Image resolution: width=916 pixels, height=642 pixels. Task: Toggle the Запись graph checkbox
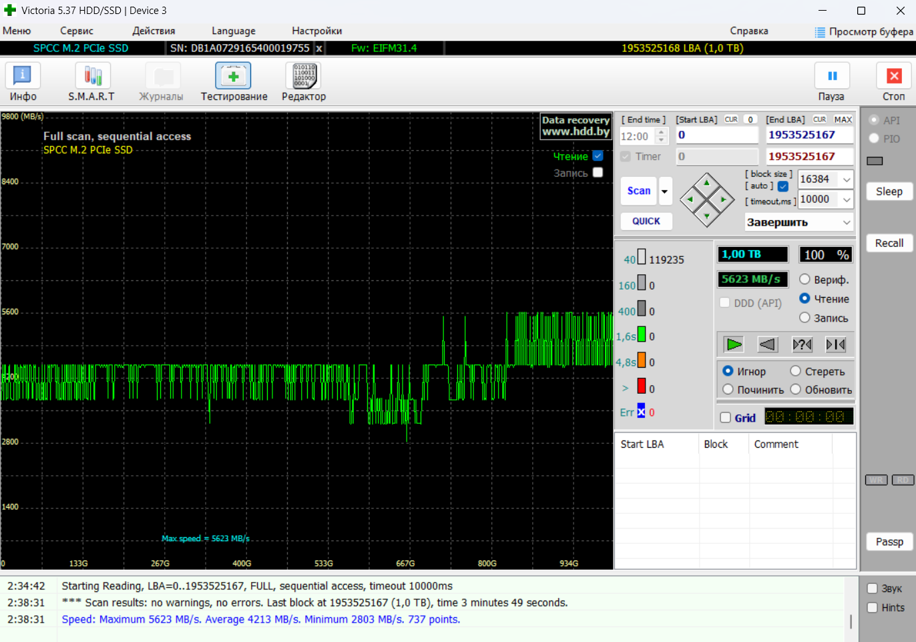598,172
